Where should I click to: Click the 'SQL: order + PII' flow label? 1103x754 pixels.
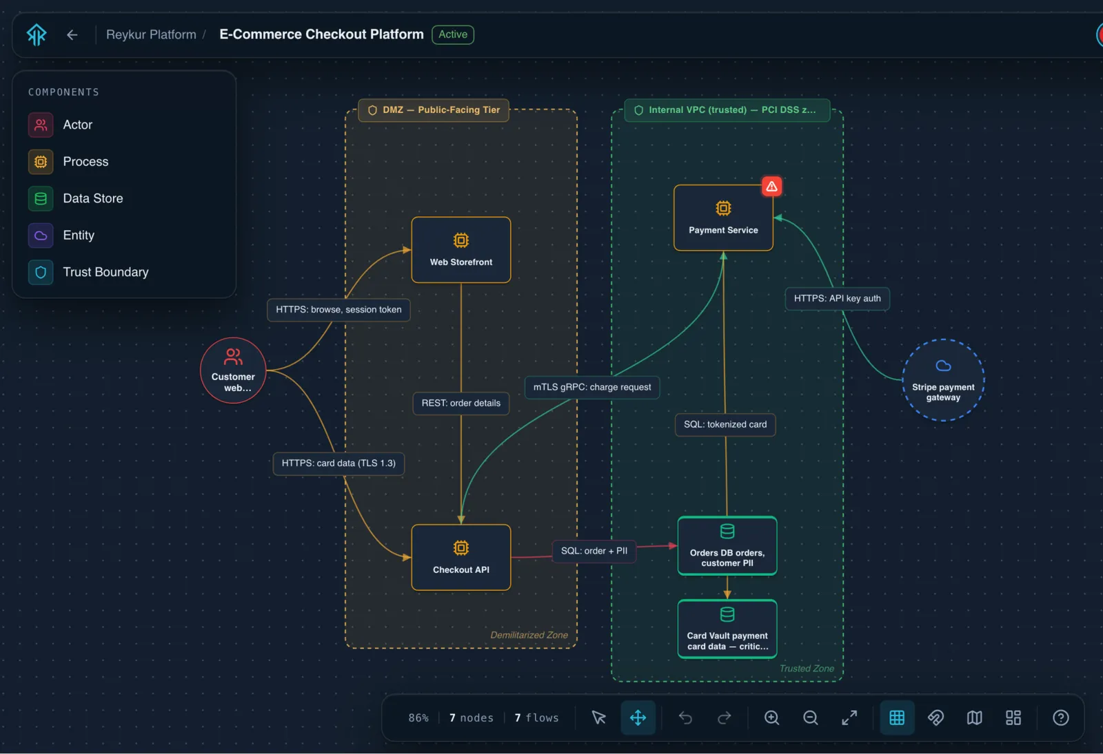(594, 551)
